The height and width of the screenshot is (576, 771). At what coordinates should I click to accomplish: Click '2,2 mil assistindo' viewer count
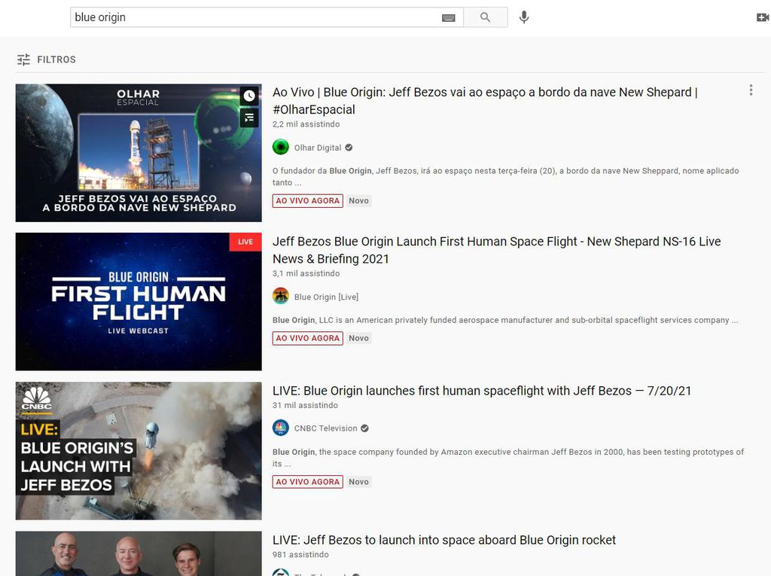[x=306, y=124]
